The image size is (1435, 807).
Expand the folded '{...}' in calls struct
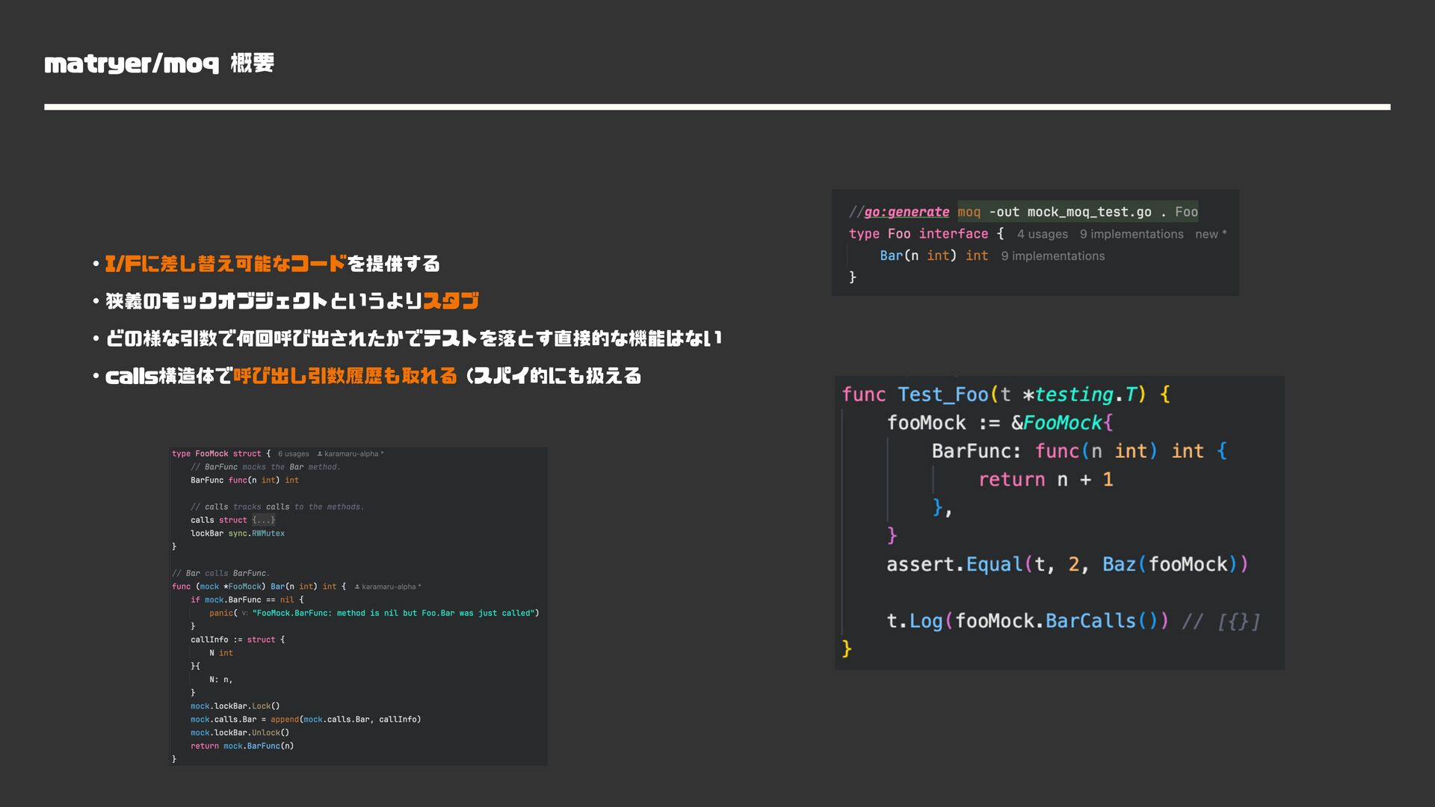[x=263, y=520]
